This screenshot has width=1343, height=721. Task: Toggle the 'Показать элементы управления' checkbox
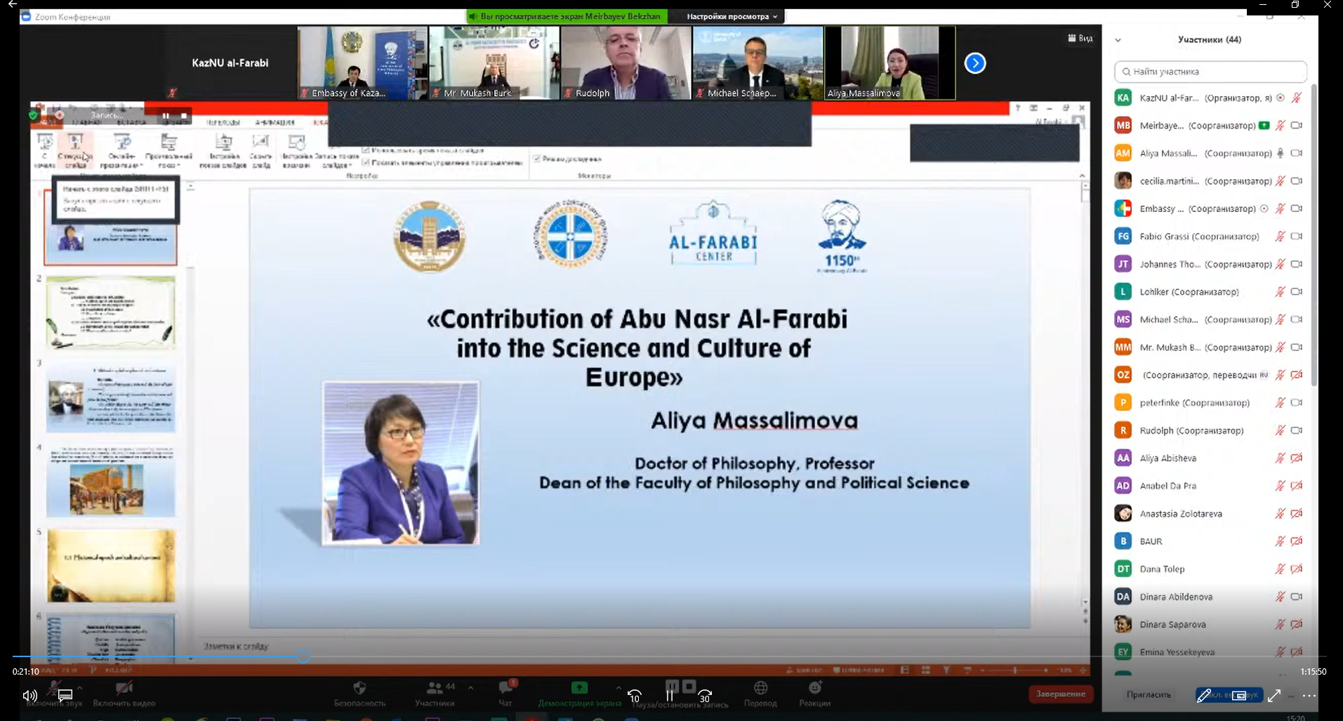coord(366,162)
